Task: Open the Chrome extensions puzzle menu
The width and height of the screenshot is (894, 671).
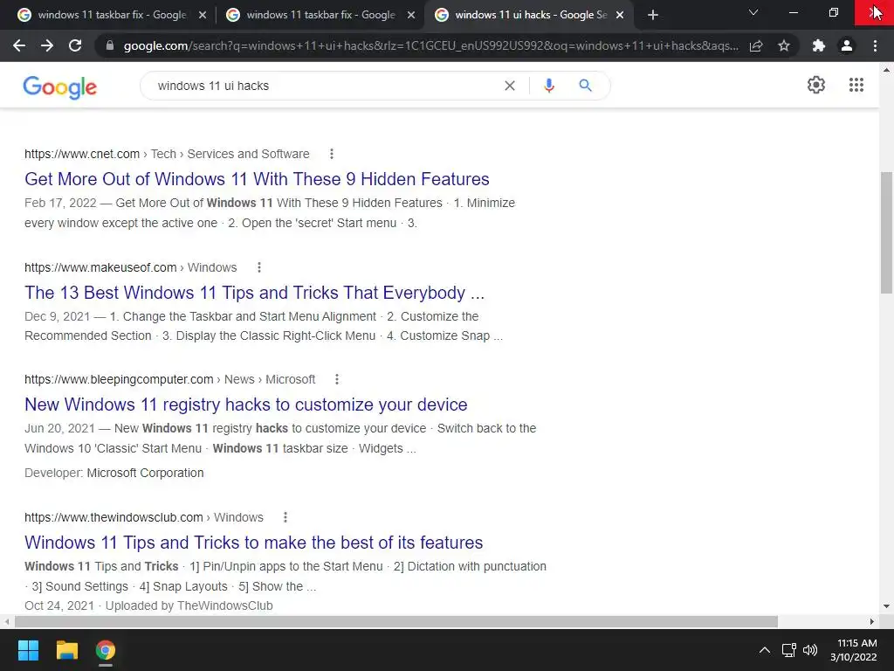Action: tap(819, 45)
